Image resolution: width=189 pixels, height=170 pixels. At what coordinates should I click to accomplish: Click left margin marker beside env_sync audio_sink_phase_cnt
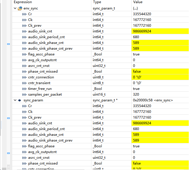(8, 44)
